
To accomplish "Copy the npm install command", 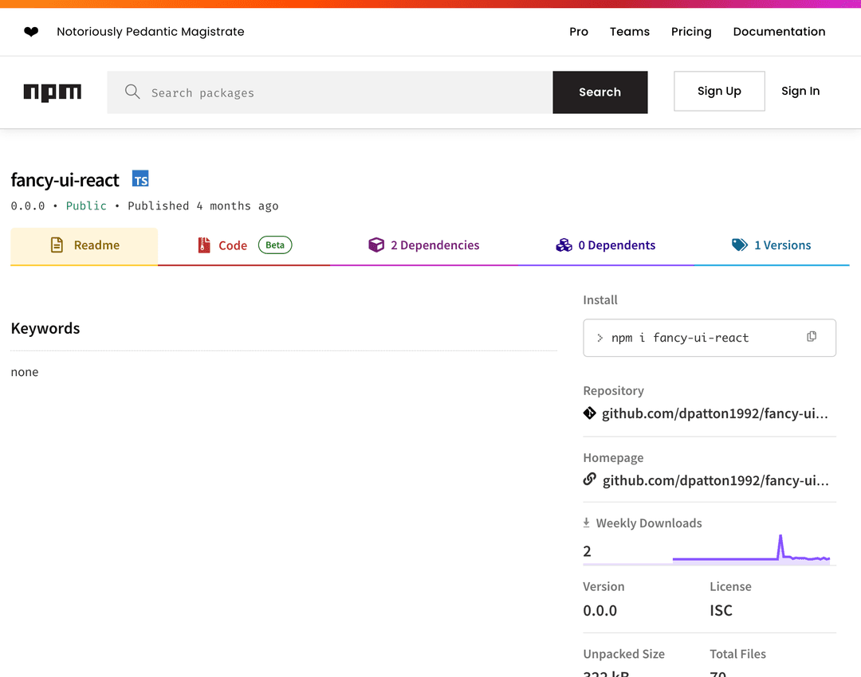I will point(812,337).
